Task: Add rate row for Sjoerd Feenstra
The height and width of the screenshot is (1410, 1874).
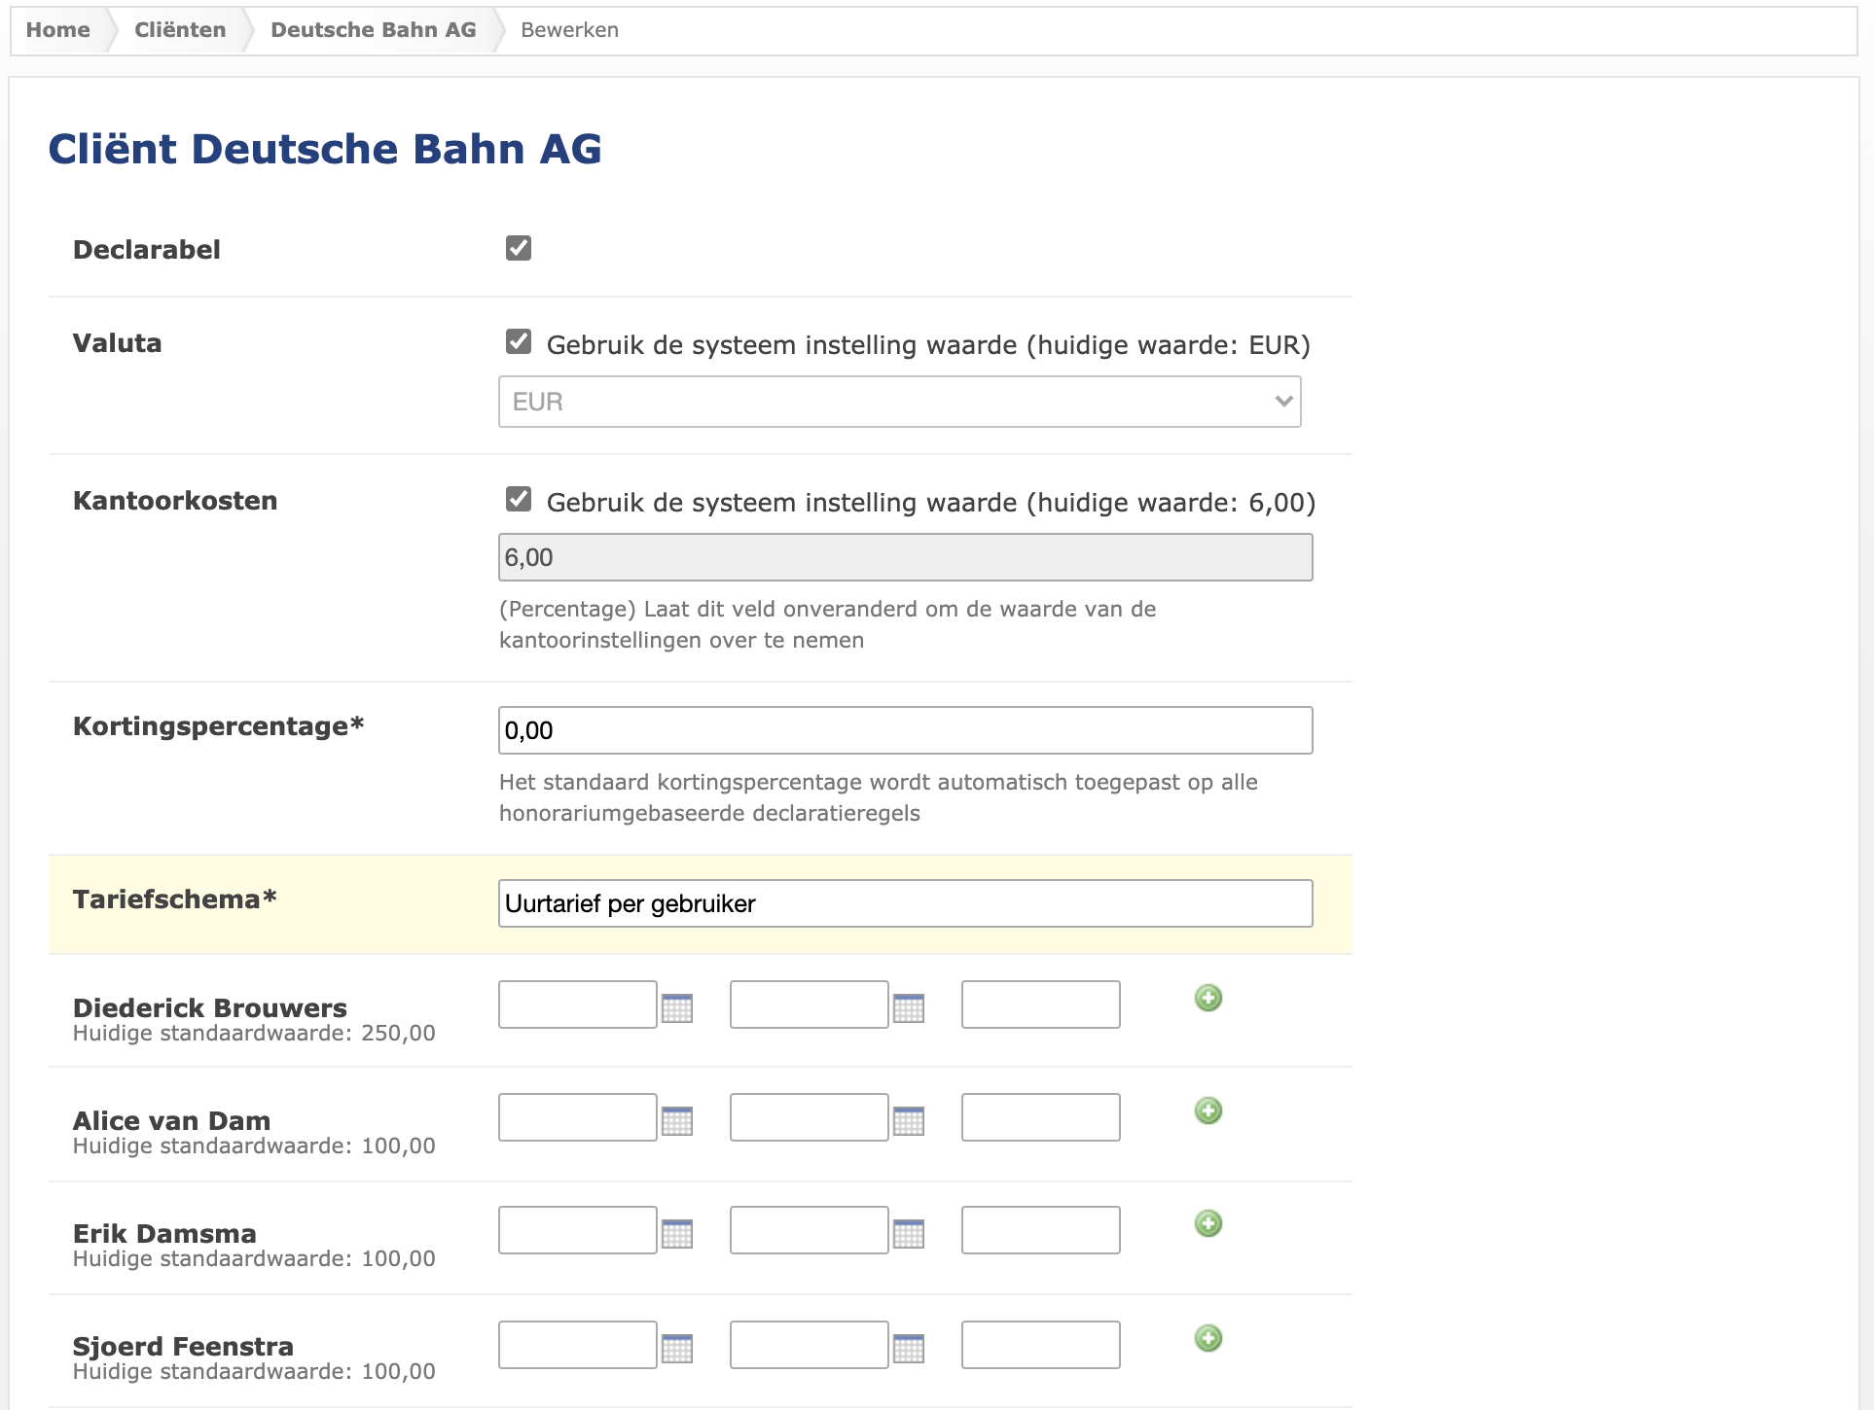Action: pos(1208,1338)
